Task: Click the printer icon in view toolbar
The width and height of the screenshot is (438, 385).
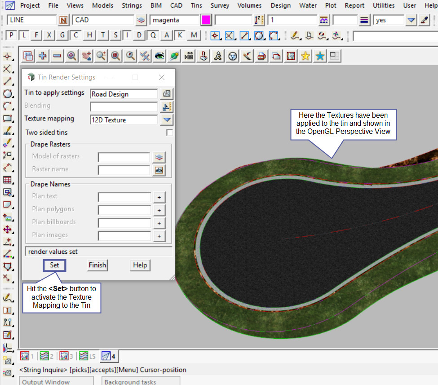Action: (261, 56)
